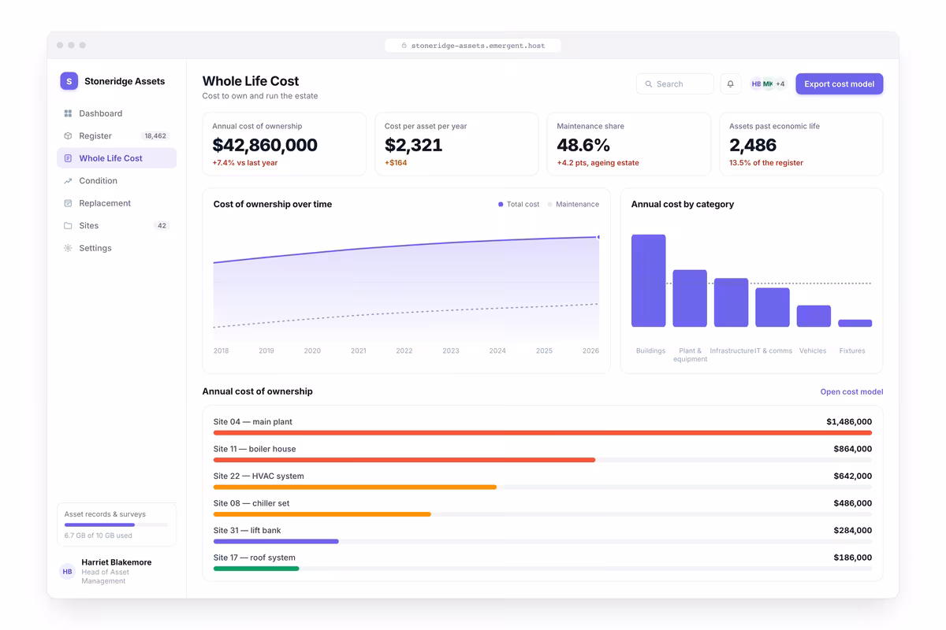Open the Sites section
946x630 pixels.
coord(117,225)
